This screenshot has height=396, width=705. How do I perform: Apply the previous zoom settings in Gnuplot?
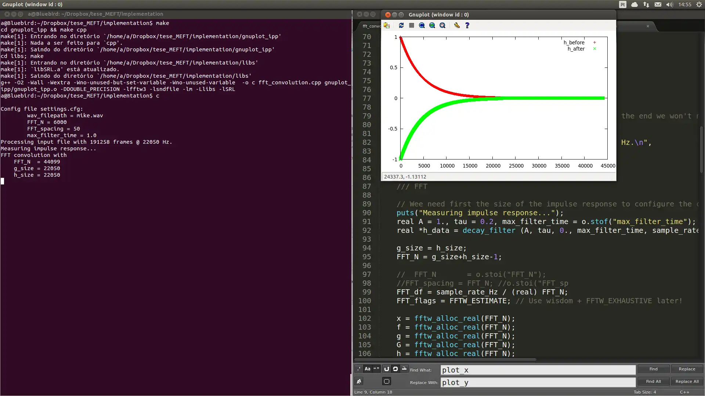(422, 25)
